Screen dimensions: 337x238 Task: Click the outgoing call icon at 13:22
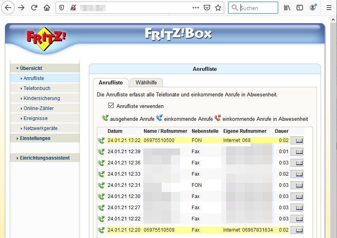pyautogui.click(x=101, y=140)
